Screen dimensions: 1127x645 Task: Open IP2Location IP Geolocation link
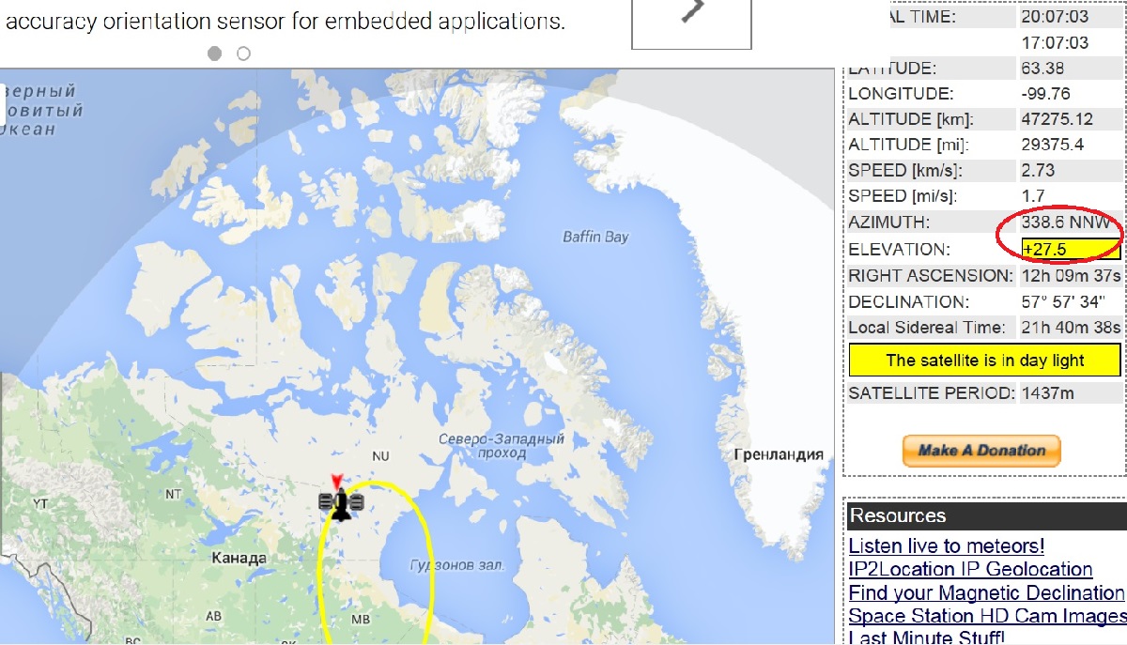pos(970,569)
